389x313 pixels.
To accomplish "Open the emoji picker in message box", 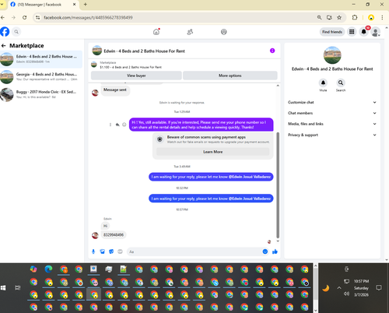I will (265, 251).
